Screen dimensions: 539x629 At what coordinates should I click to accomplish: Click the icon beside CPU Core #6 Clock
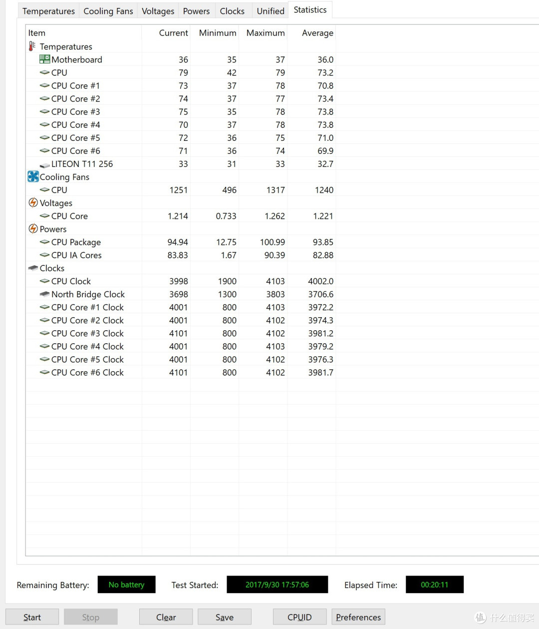tap(44, 372)
